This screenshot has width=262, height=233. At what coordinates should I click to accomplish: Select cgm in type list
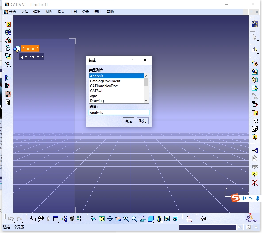(x=116, y=96)
